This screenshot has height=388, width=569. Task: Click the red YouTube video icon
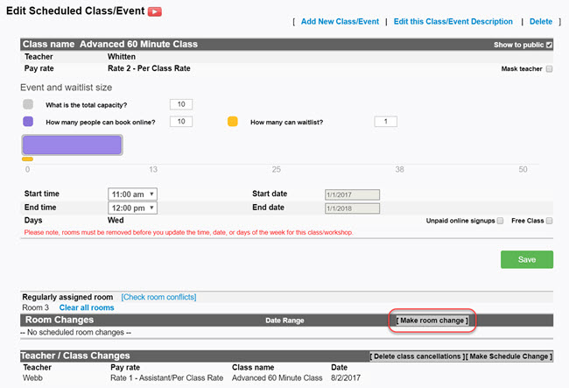pos(155,11)
